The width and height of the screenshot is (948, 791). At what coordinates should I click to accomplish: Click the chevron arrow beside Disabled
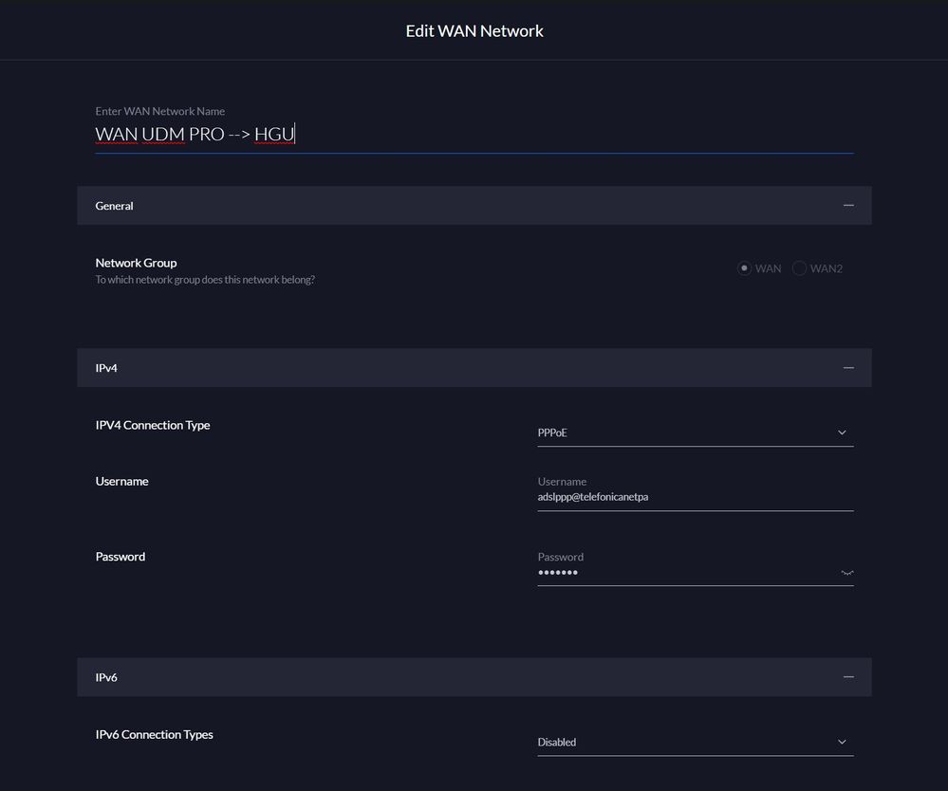(842, 743)
